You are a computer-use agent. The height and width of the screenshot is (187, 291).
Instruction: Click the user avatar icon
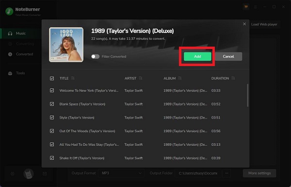click(x=29, y=174)
